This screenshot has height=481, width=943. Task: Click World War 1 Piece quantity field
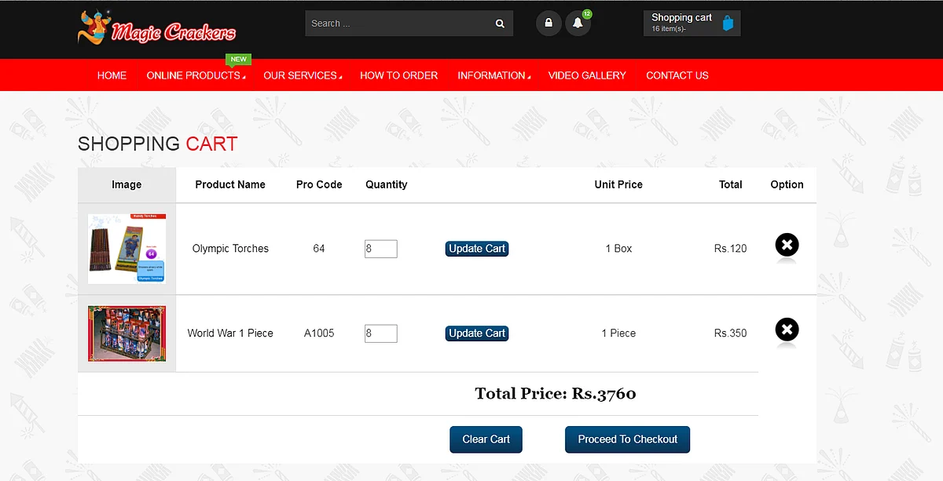tap(381, 333)
